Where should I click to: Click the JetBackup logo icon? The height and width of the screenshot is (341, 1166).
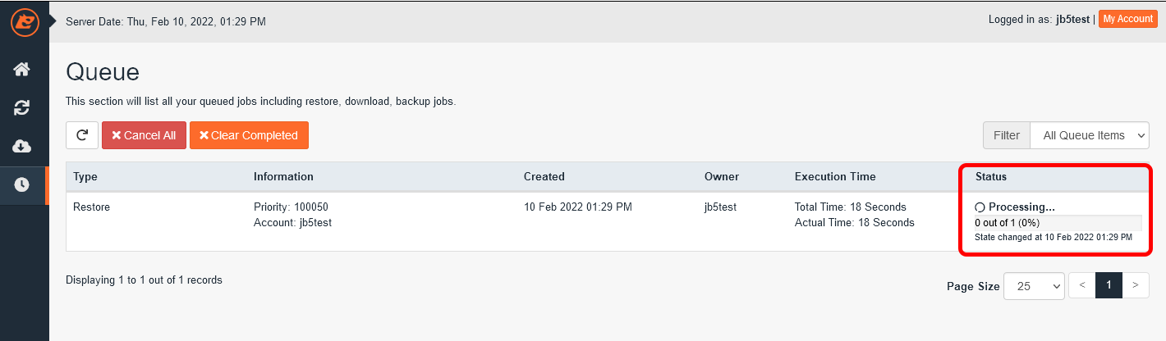24,21
